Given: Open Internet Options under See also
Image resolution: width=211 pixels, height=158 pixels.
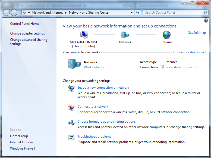Looking at the screenshot, I should [22, 142].
